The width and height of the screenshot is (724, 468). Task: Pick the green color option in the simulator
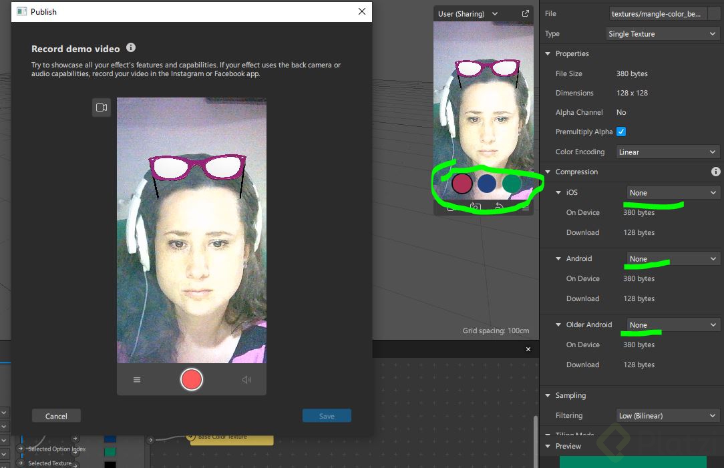pyautogui.click(x=512, y=183)
